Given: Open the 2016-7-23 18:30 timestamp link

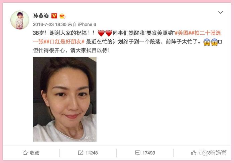Looking at the screenshot, I should click(x=49, y=24).
